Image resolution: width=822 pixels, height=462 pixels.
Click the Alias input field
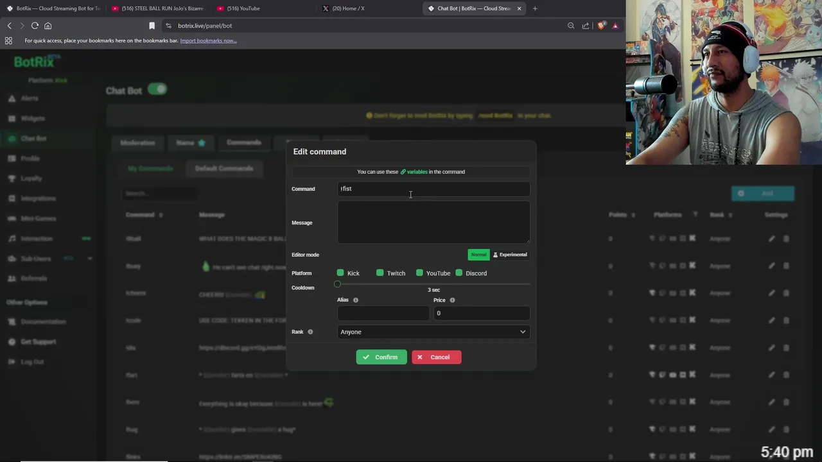pyautogui.click(x=383, y=313)
